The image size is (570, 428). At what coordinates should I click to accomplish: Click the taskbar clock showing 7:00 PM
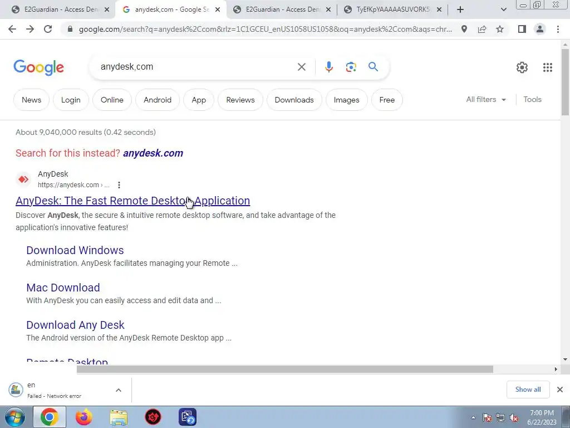tap(542, 417)
